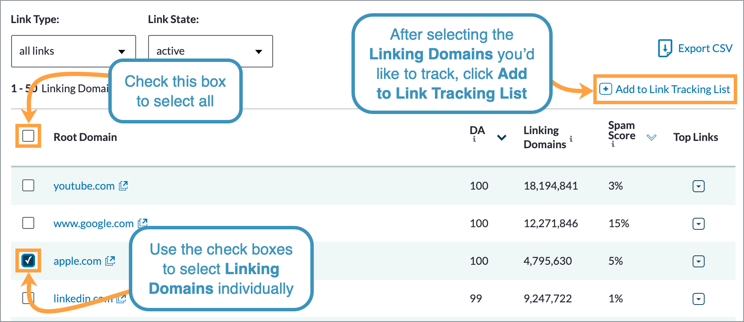Screen dimensions: 744x322
Task: Click the DA column sort arrow
Action: tap(500, 138)
